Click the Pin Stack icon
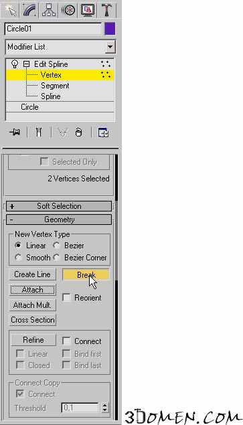Image resolution: width=243 pixels, height=425 pixels. pyautogui.click(x=15, y=133)
